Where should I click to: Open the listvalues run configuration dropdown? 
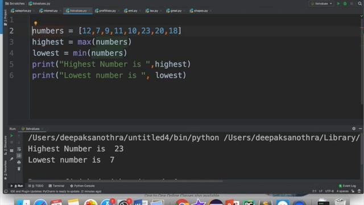pyautogui.click(x=321, y=3)
